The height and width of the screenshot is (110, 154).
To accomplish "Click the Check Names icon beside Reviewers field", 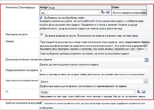I will point(103,12).
